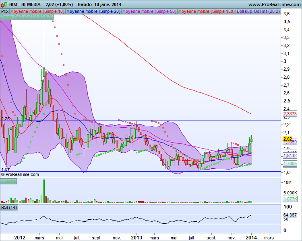Click the 64,367 RSI value tag
Screen dimensions: 302x241
tap(290, 214)
